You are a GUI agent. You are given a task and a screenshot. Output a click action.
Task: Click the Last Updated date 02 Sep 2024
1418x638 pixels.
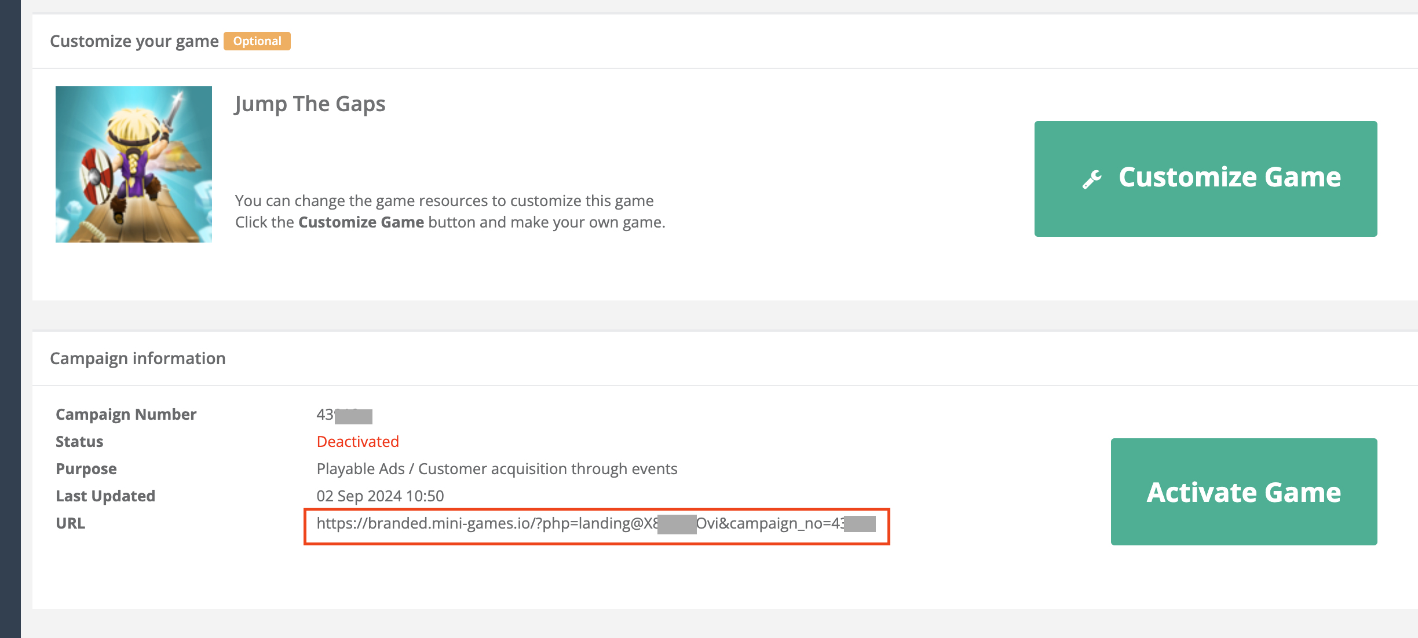pos(380,496)
